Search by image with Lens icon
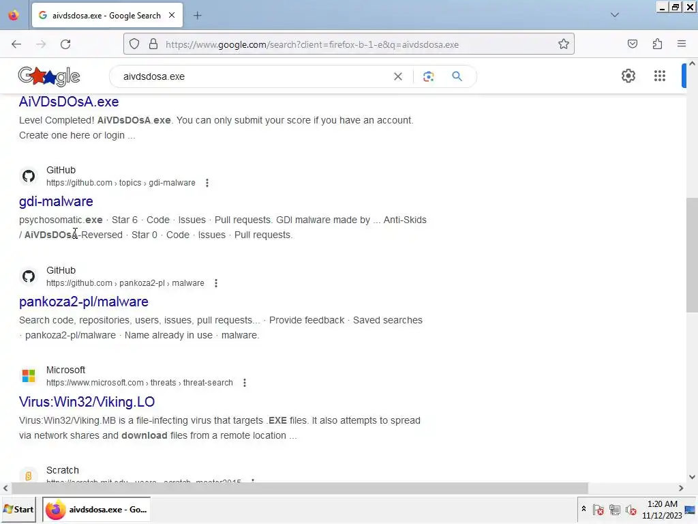The image size is (698, 524). 428,76
